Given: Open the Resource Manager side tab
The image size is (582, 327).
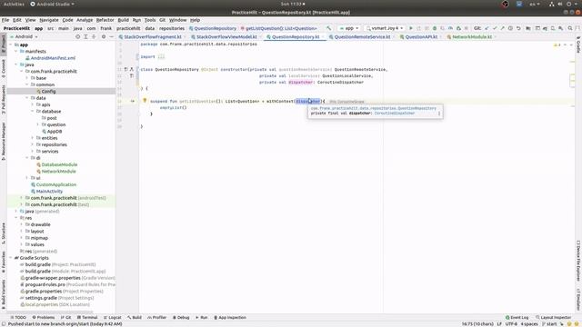Looking at the screenshot, I should [4, 141].
